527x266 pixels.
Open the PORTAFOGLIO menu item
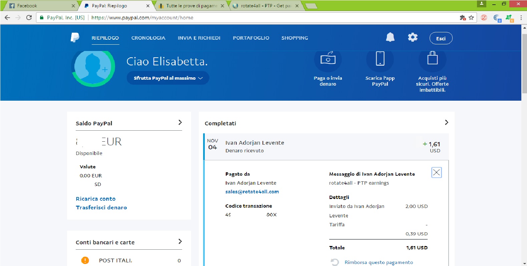(251, 38)
